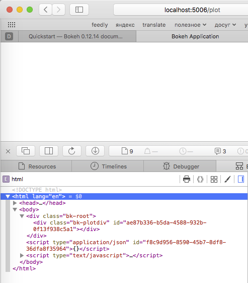The height and width of the screenshot is (283, 248).
Task: Click the console log count showing 3
Action: pyautogui.click(x=220, y=151)
